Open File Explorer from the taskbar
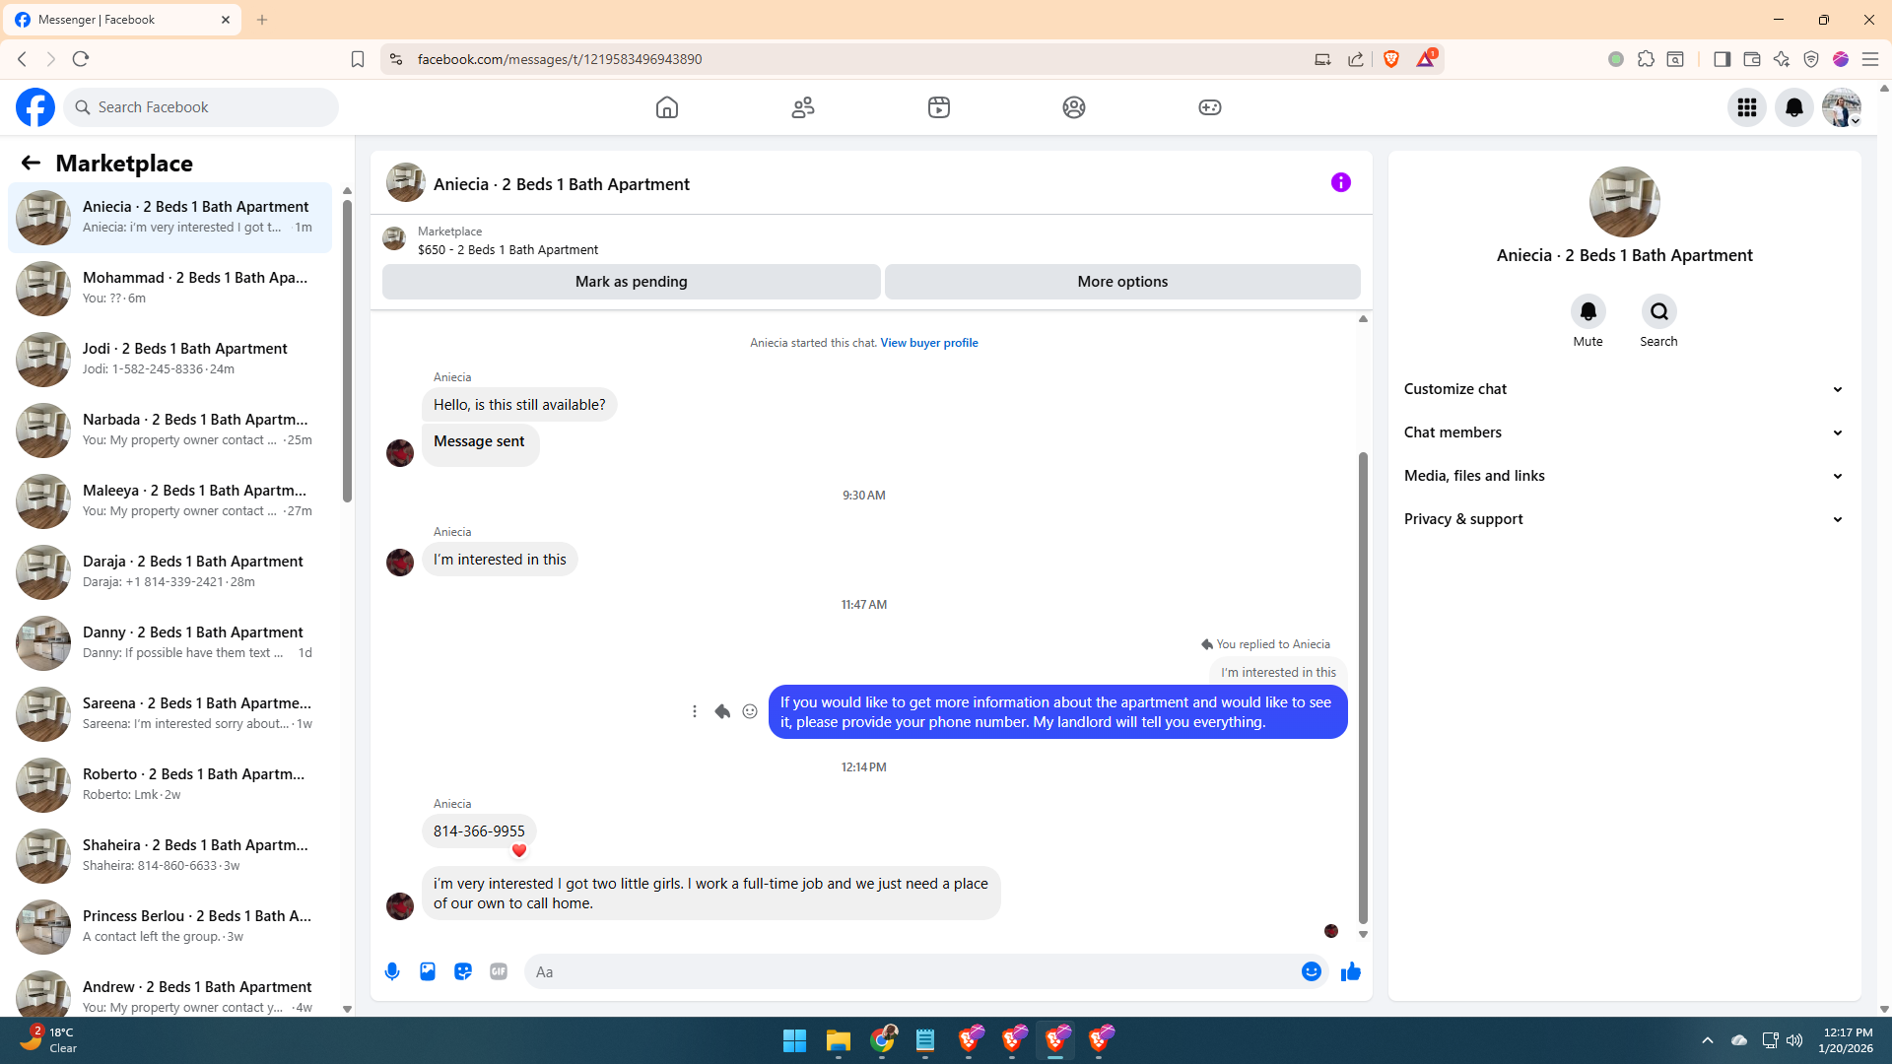 839,1040
